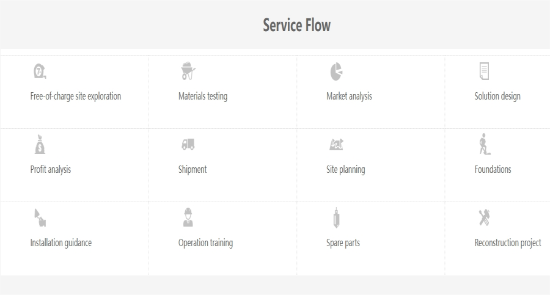550x295 pixels.
Task: Click the tape measure icon for site exploration
Action: pos(40,71)
